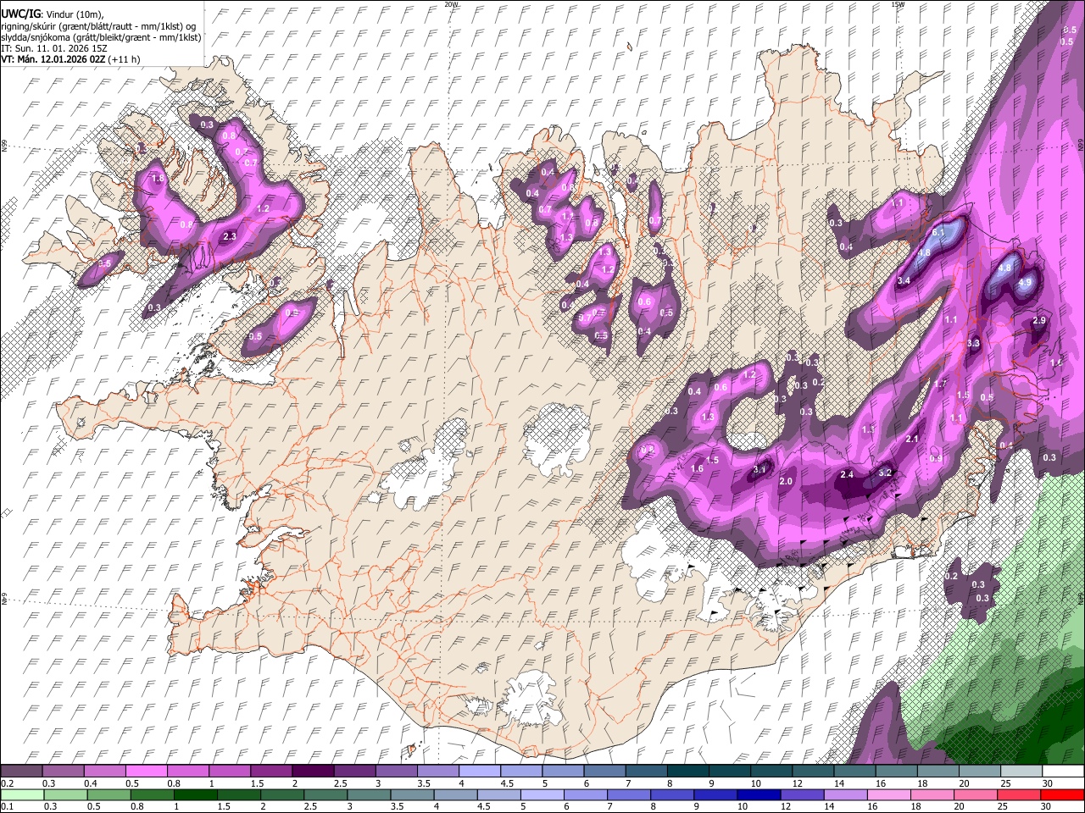Select the white swatch labeled 30 in the purple legend row

pos(1062,771)
